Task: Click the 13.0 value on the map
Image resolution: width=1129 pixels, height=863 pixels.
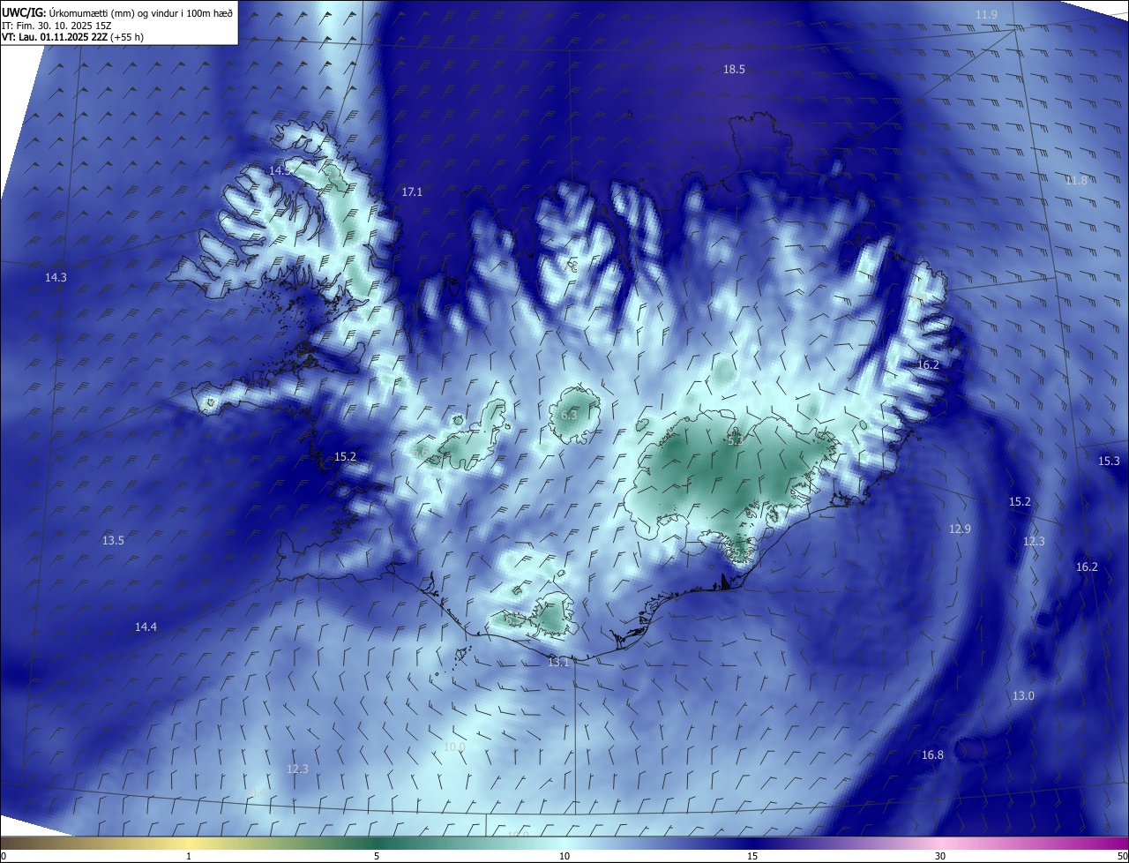Action: point(1023,695)
